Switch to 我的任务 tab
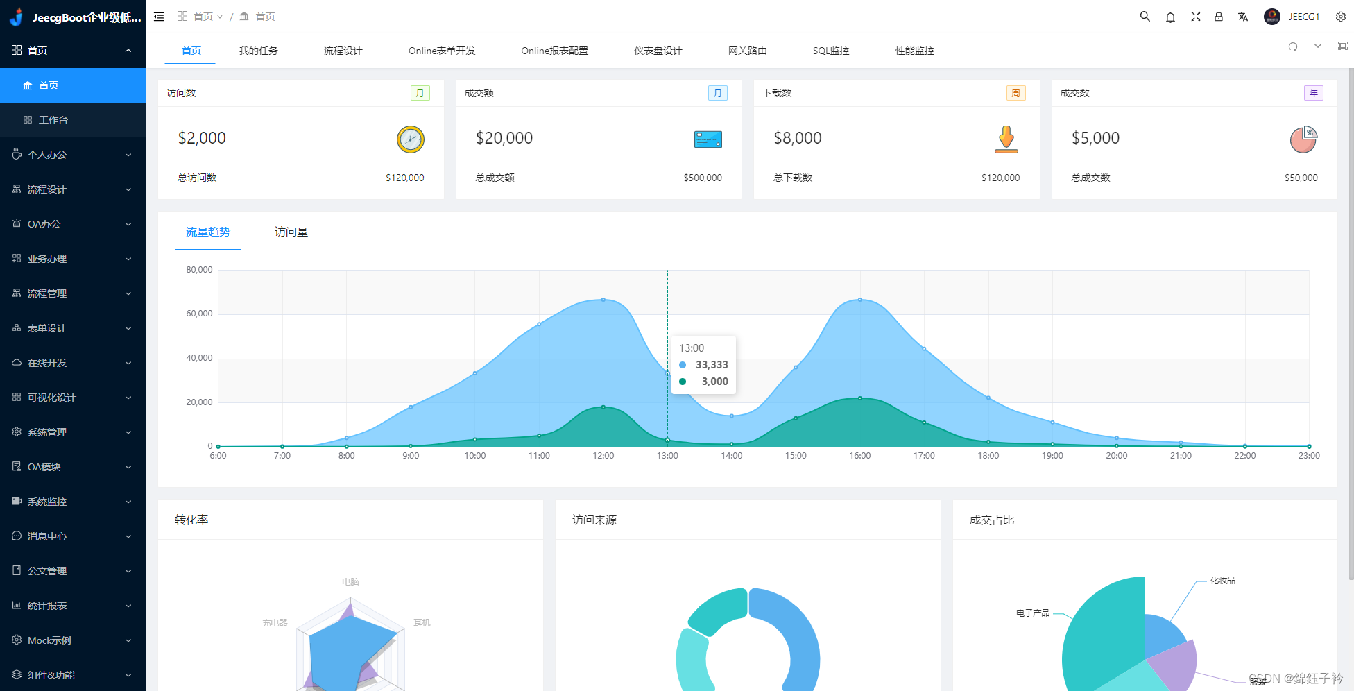Image resolution: width=1354 pixels, height=691 pixels. (x=259, y=51)
